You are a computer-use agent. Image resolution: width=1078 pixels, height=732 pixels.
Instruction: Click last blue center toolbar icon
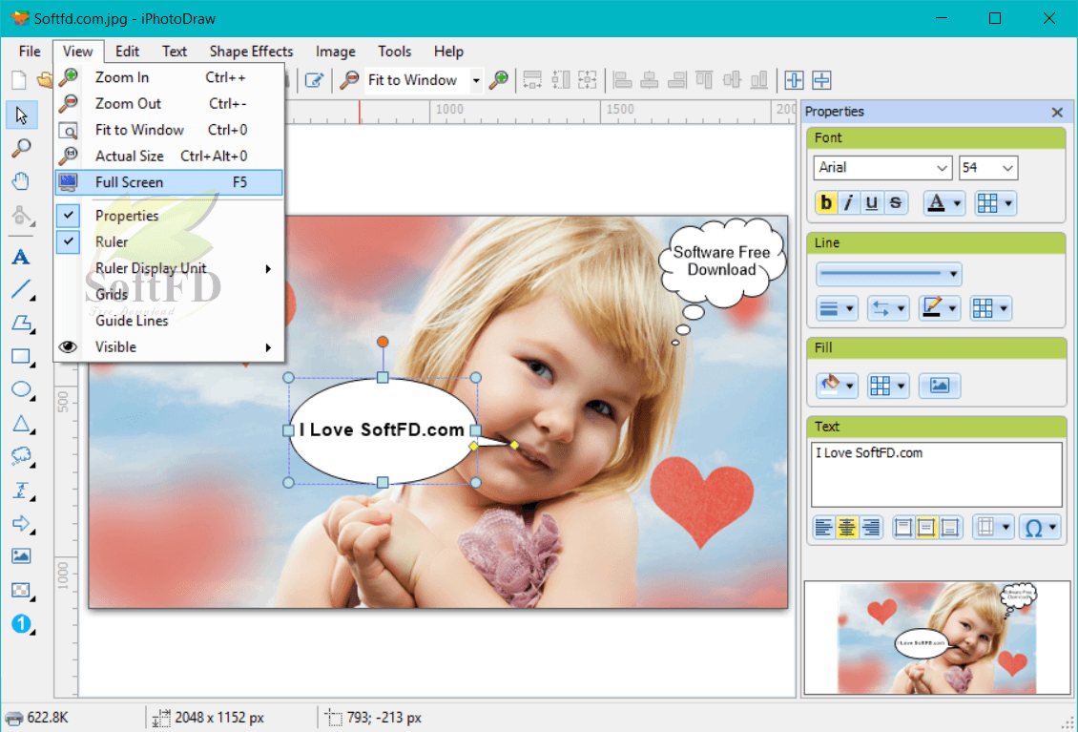tap(821, 80)
